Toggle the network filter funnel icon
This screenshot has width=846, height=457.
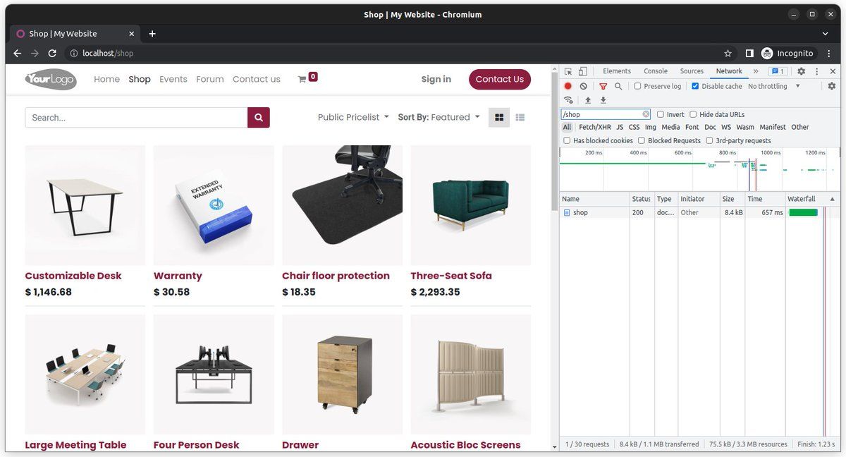pos(603,86)
